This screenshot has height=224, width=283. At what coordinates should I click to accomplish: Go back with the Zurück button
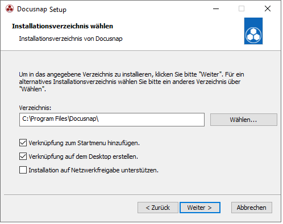(158, 208)
